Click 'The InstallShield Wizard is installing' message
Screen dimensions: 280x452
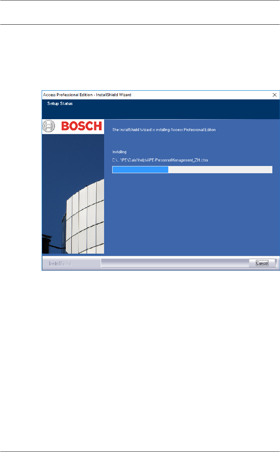point(164,130)
